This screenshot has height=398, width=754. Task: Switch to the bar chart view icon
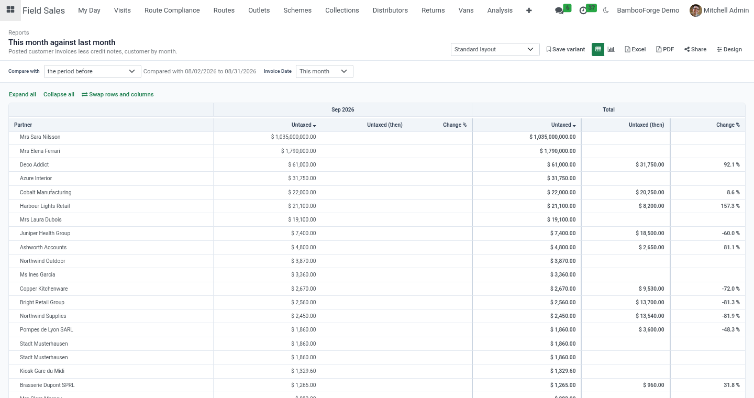point(611,49)
